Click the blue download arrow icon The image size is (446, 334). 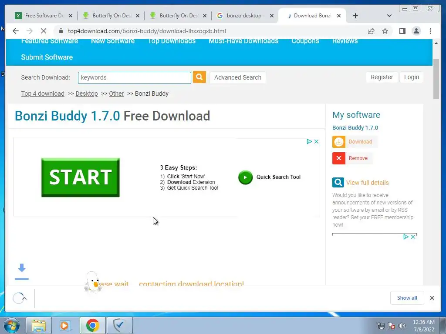(x=22, y=272)
